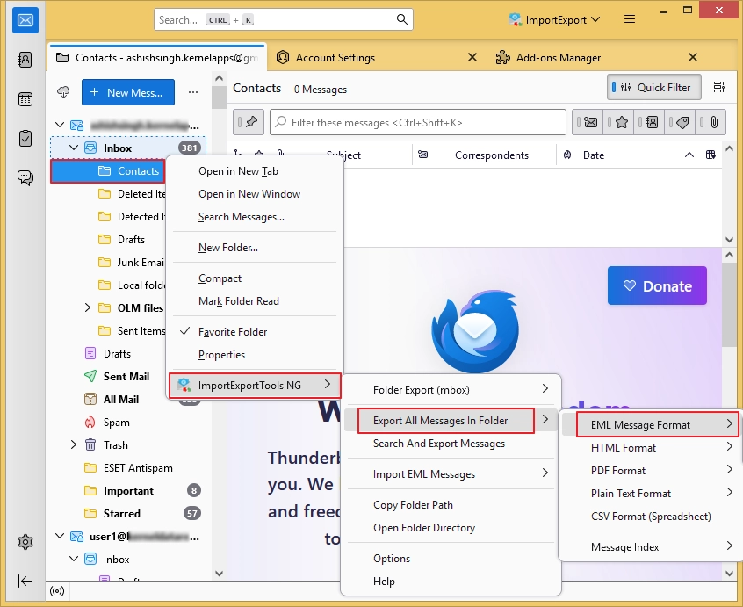Open the Important folder
Viewport: 743px width, 607px height.
(128, 490)
